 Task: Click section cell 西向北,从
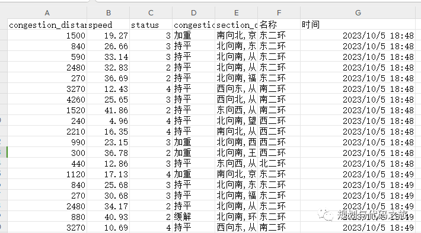236,100
